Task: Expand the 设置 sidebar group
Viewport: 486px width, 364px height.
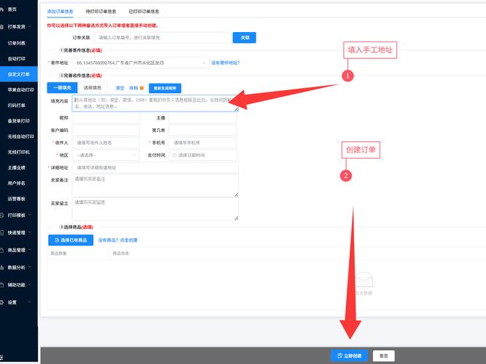Action: pos(19,302)
